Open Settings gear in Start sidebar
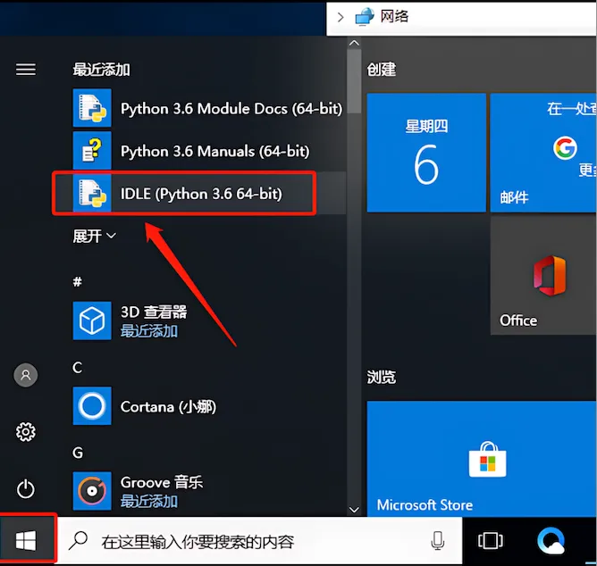This screenshot has height=566, width=597. coord(26,432)
